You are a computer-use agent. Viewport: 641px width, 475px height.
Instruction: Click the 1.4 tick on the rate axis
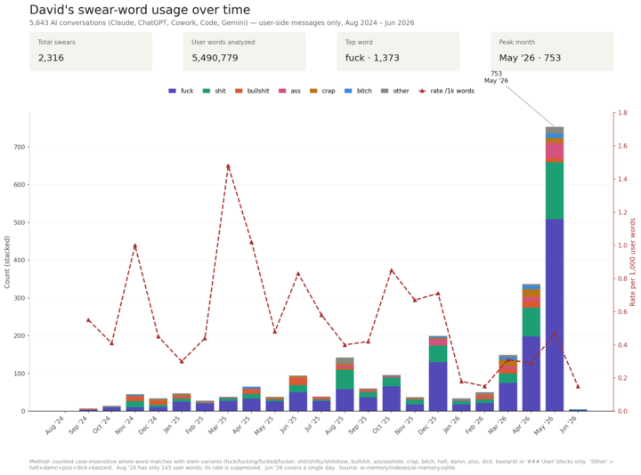point(622,179)
